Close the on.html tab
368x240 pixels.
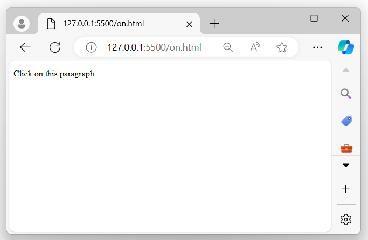189,24
